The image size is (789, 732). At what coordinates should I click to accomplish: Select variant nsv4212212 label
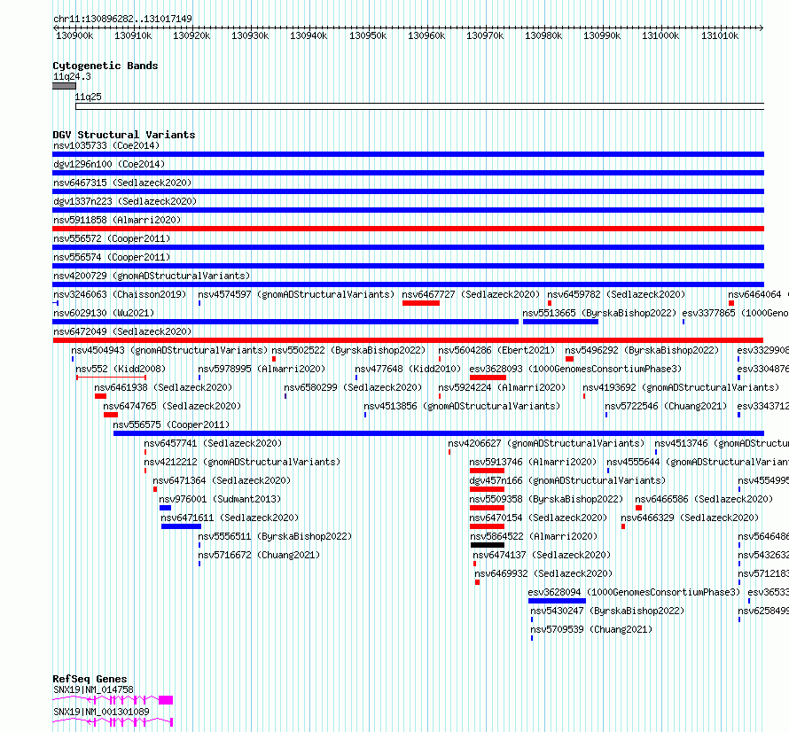click(242, 462)
